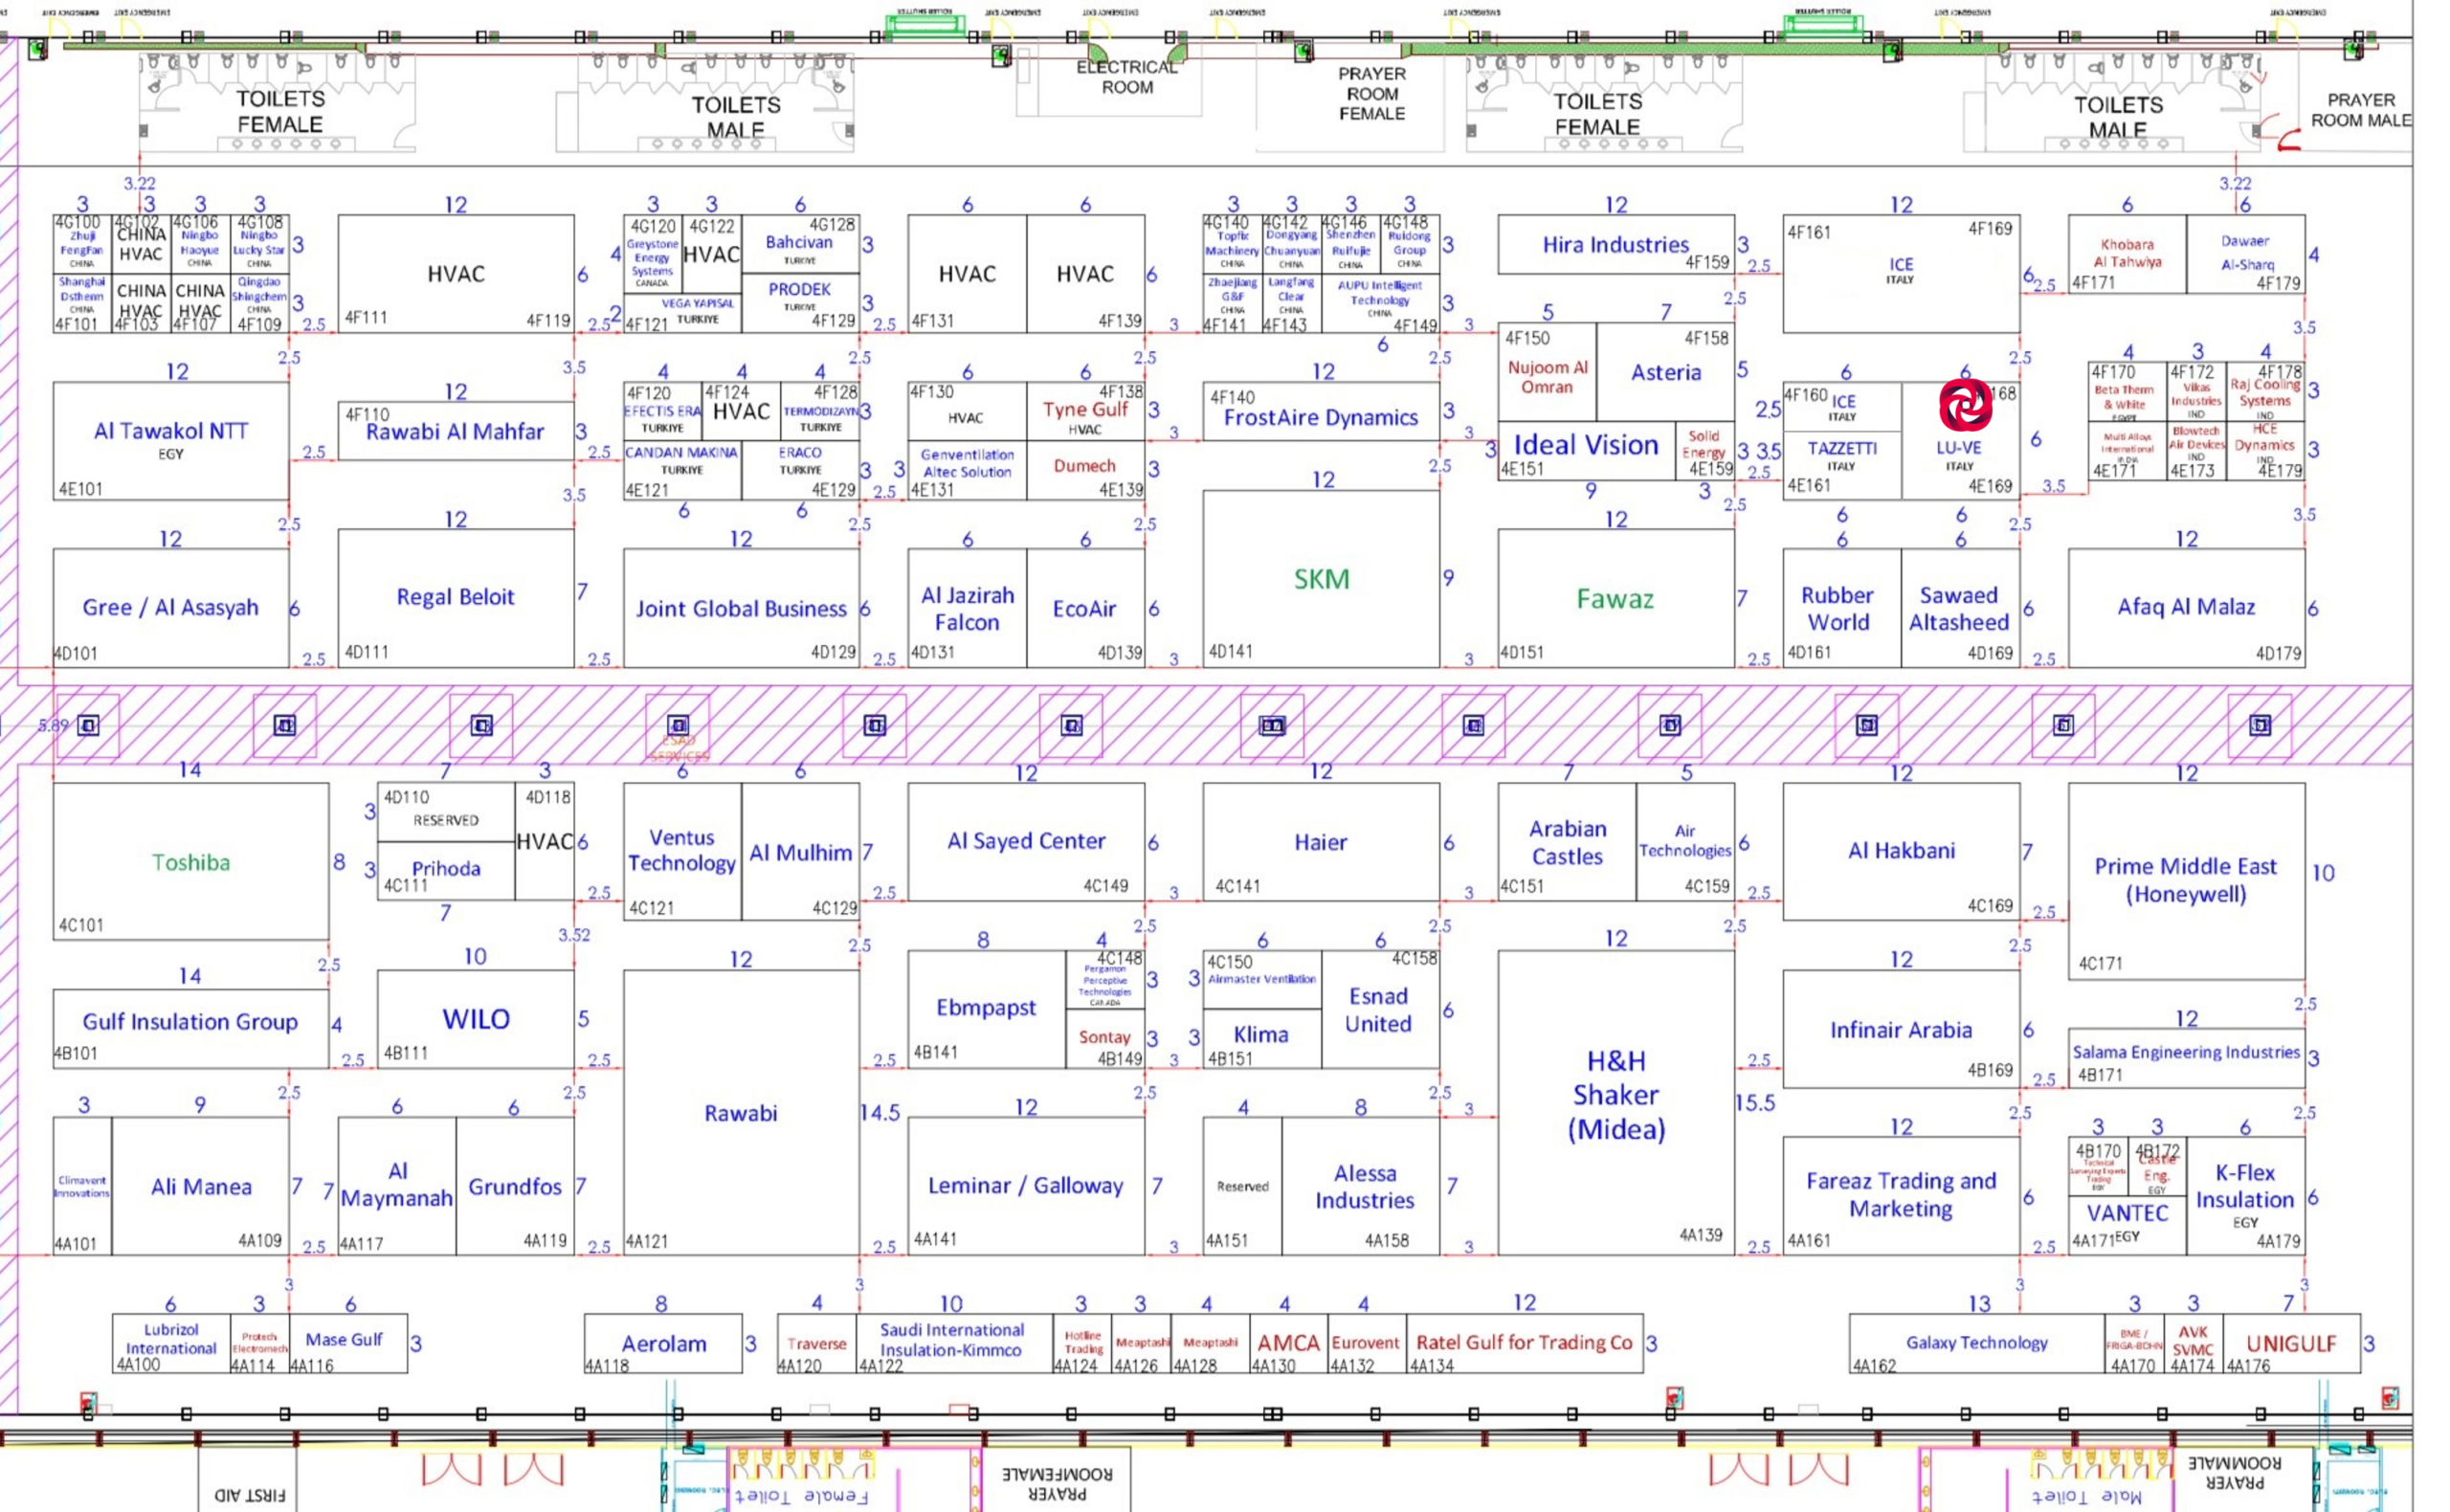2450x1512 pixels.
Task: Select the K-Flex Insulation booth label
Action: click(2245, 1186)
